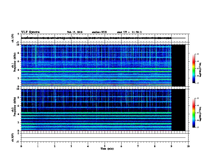This screenshot has height=164, width=212.
Task: Click the 'VLF Spectra' title text
Action: point(30,32)
